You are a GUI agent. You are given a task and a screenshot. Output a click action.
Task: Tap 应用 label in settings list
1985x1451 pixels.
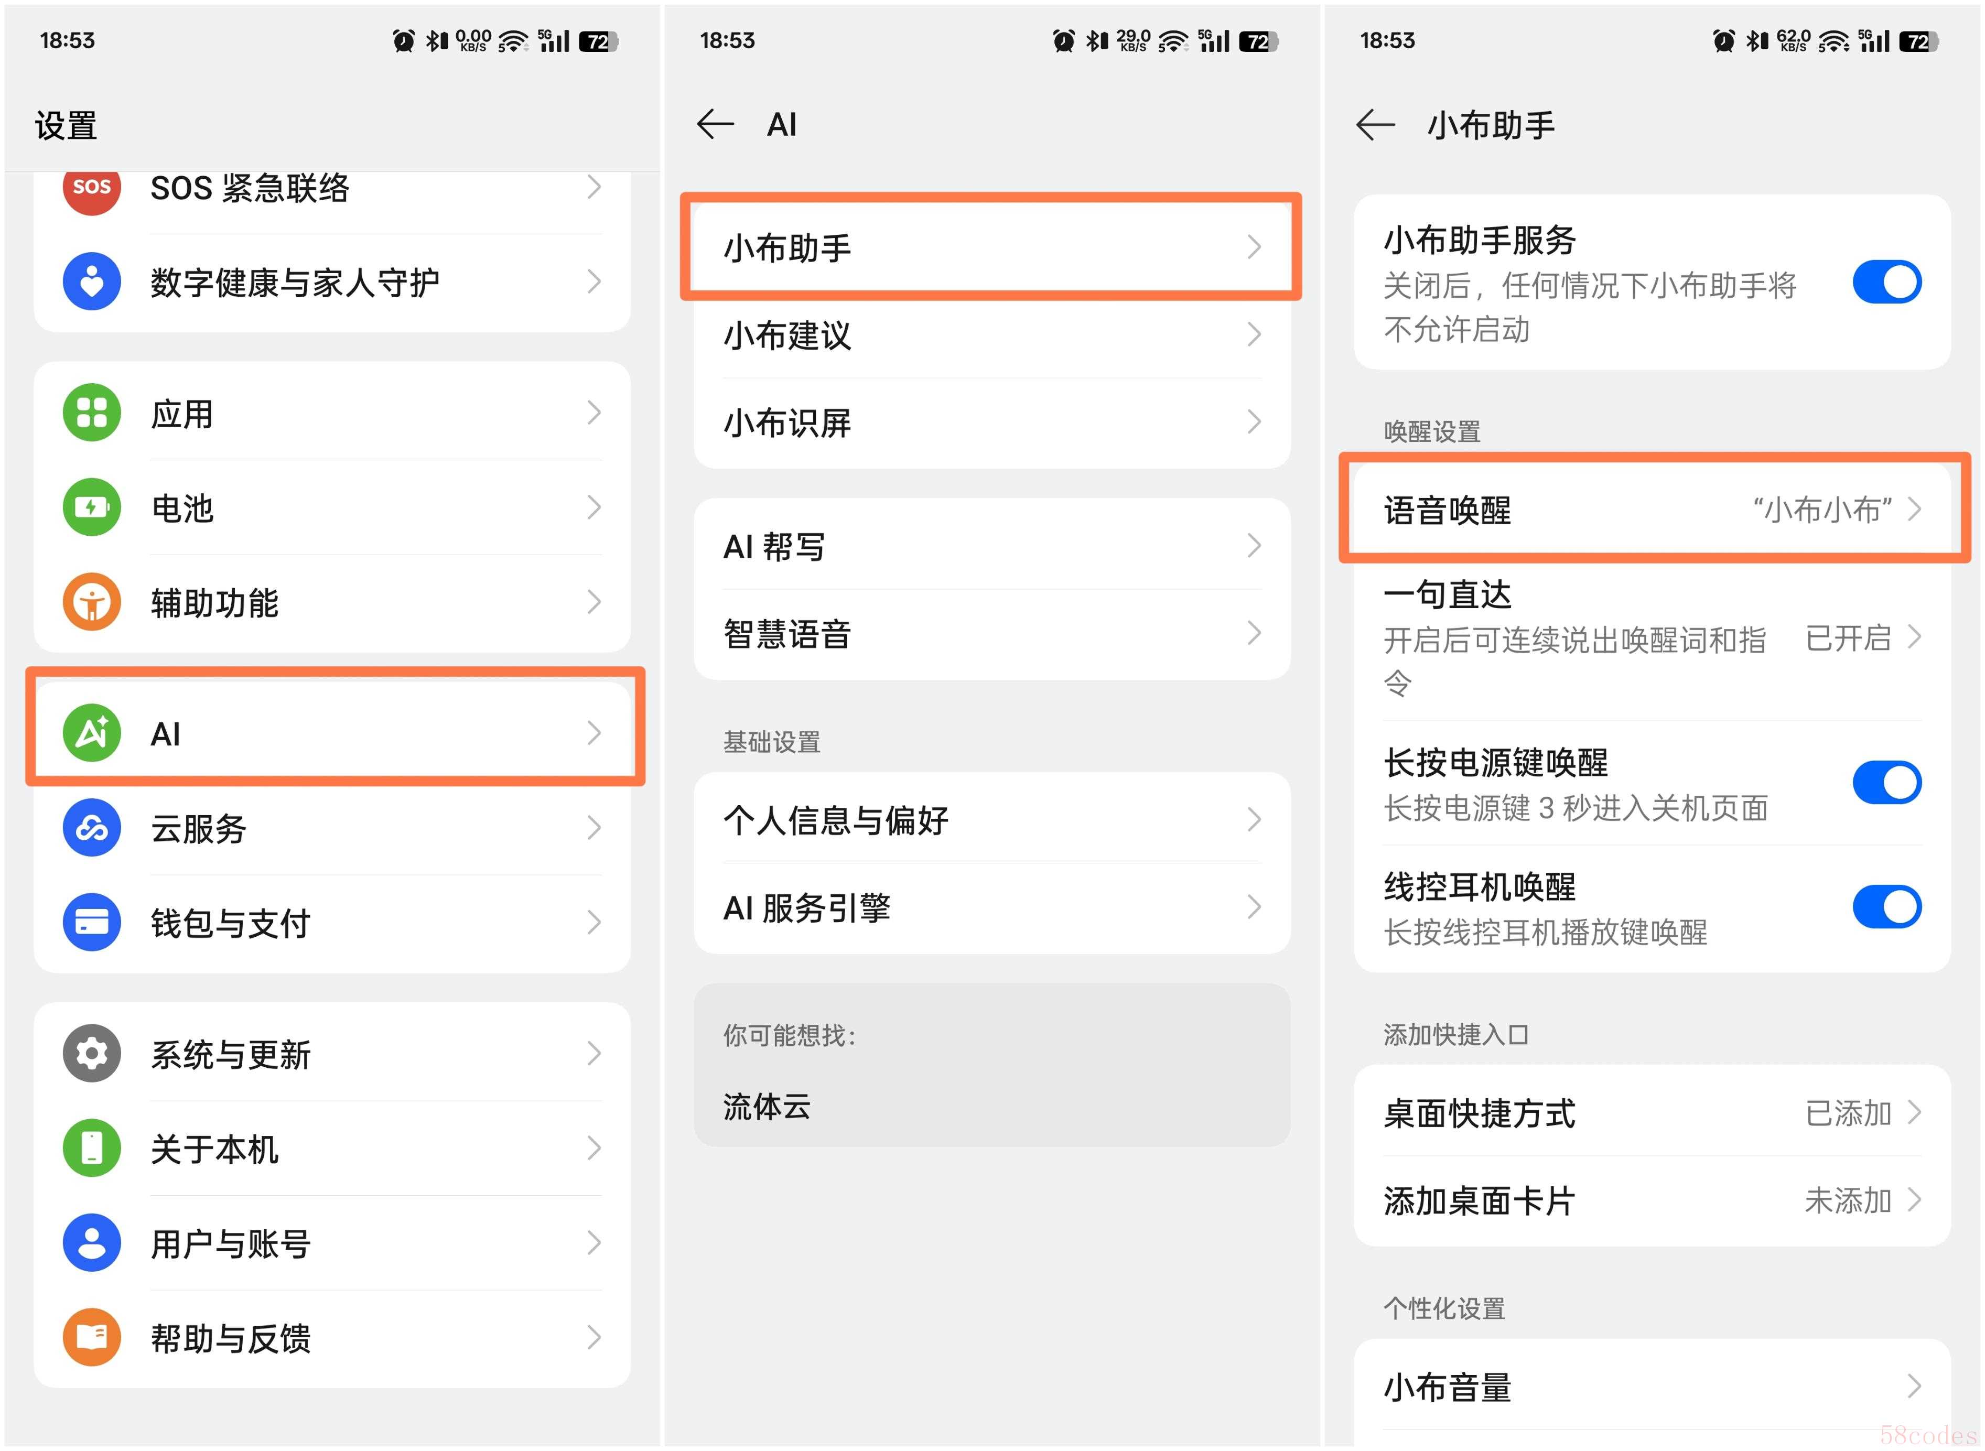pos(182,414)
